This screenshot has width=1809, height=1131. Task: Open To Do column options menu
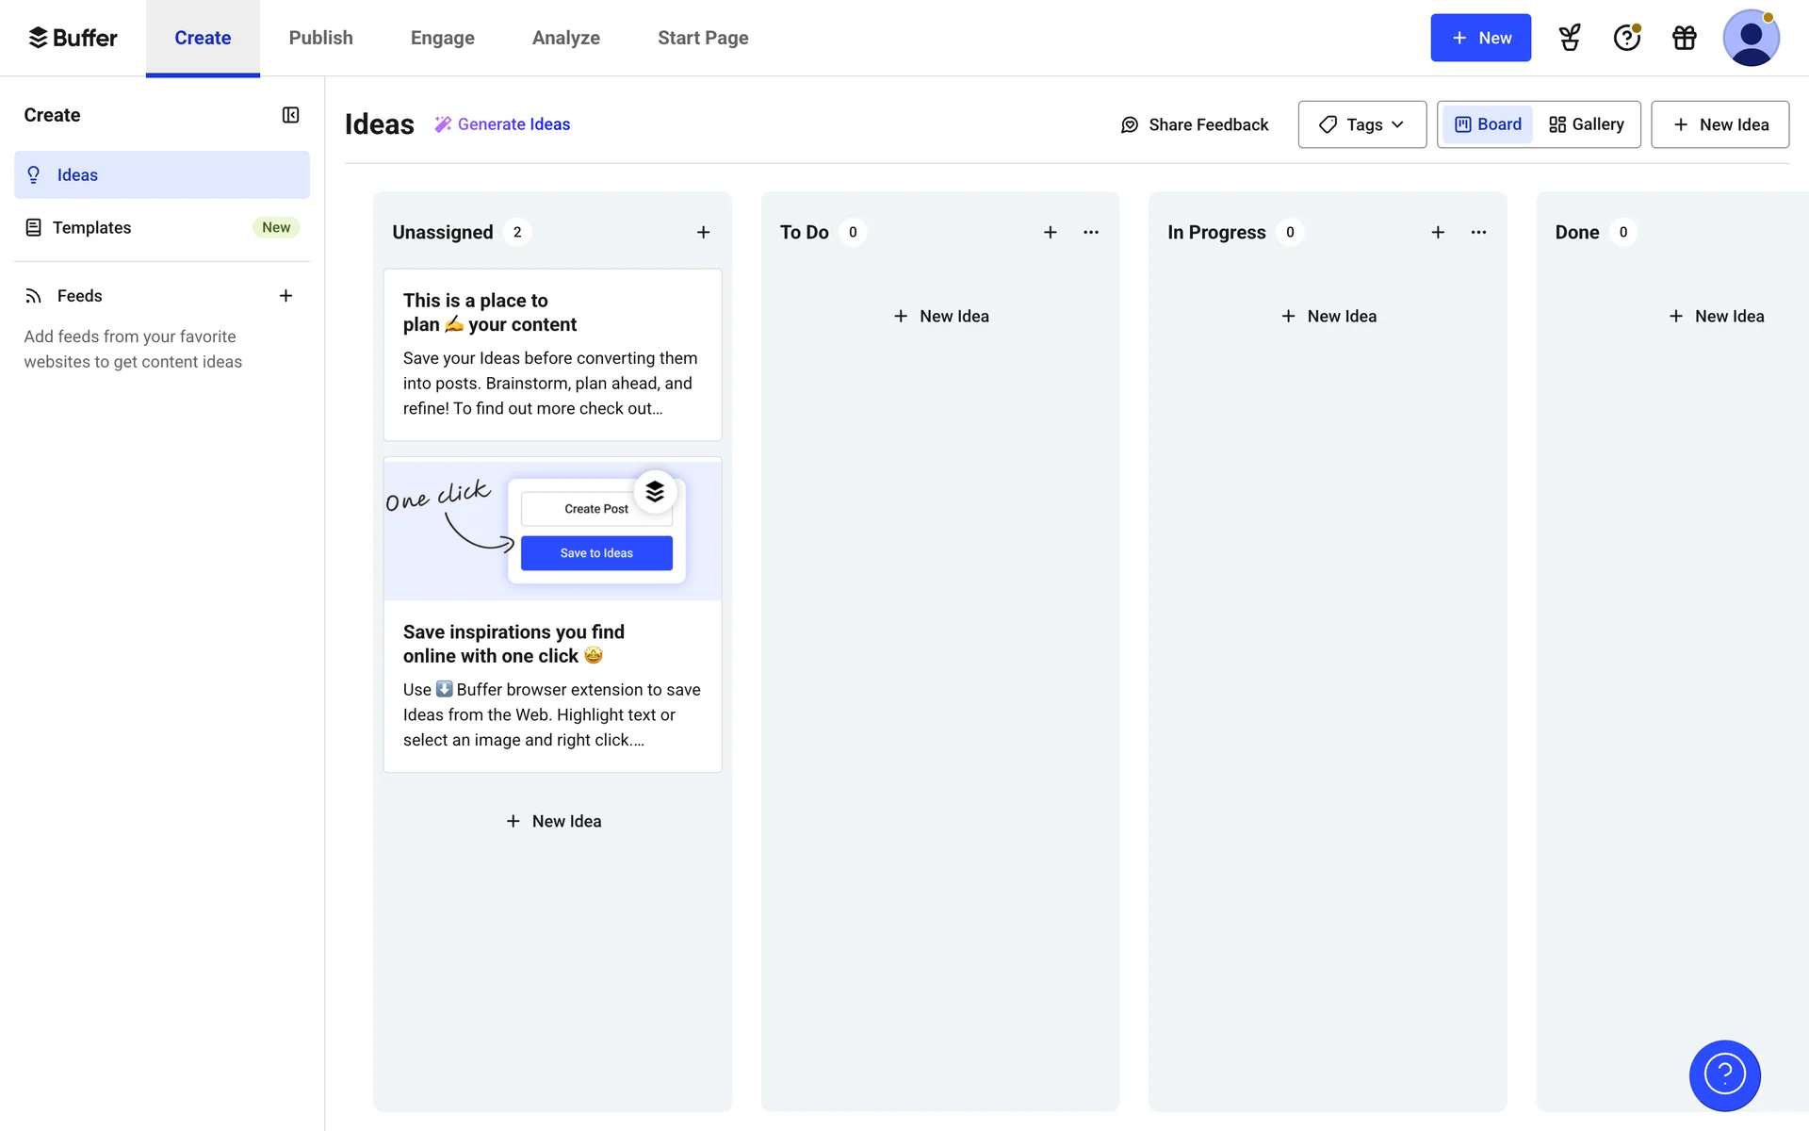point(1091,232)
